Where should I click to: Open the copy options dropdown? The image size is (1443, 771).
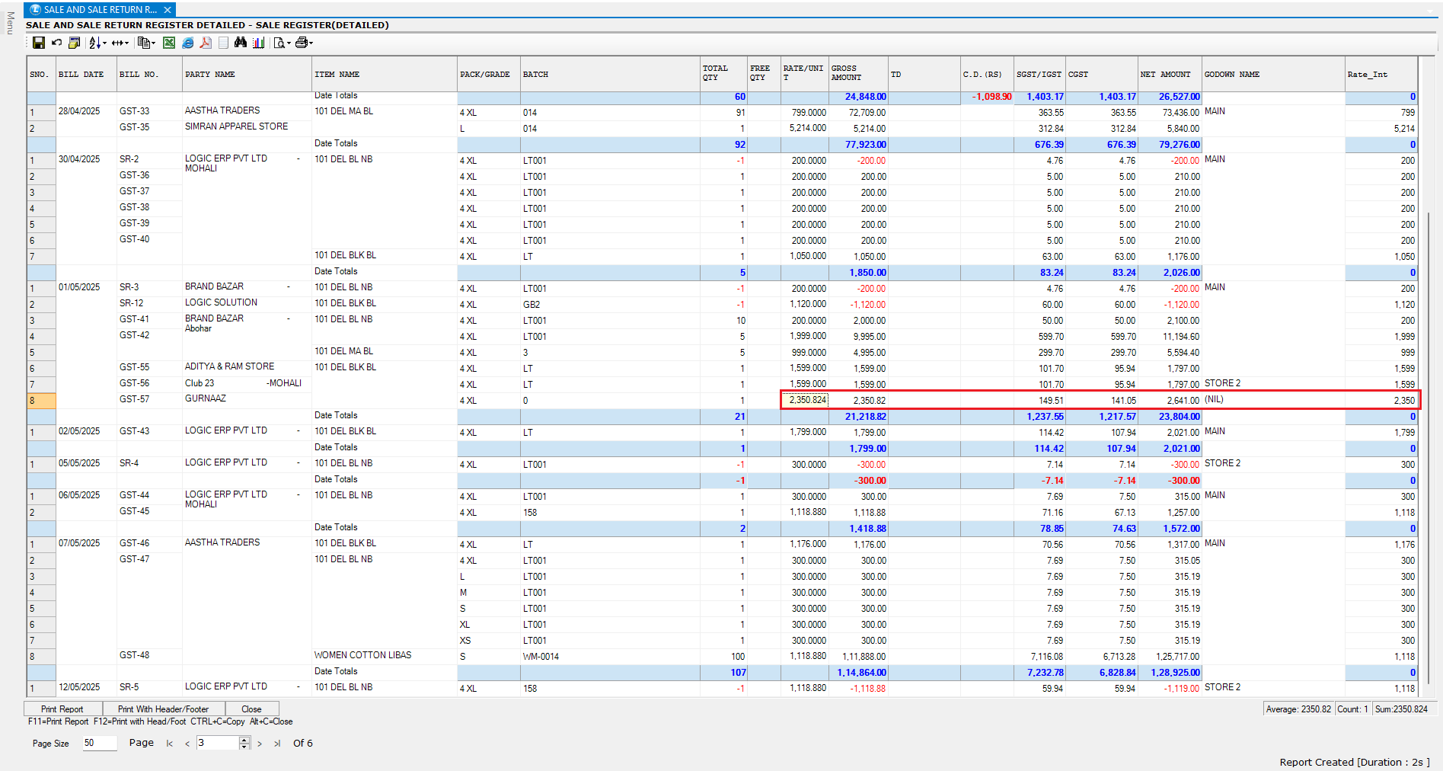(x=154, y=43)
